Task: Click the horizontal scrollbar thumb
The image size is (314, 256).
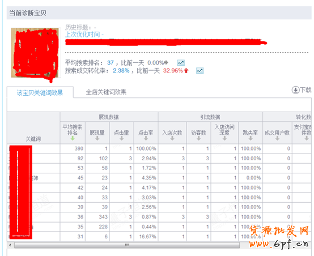Action: click(x=127, y=245)
